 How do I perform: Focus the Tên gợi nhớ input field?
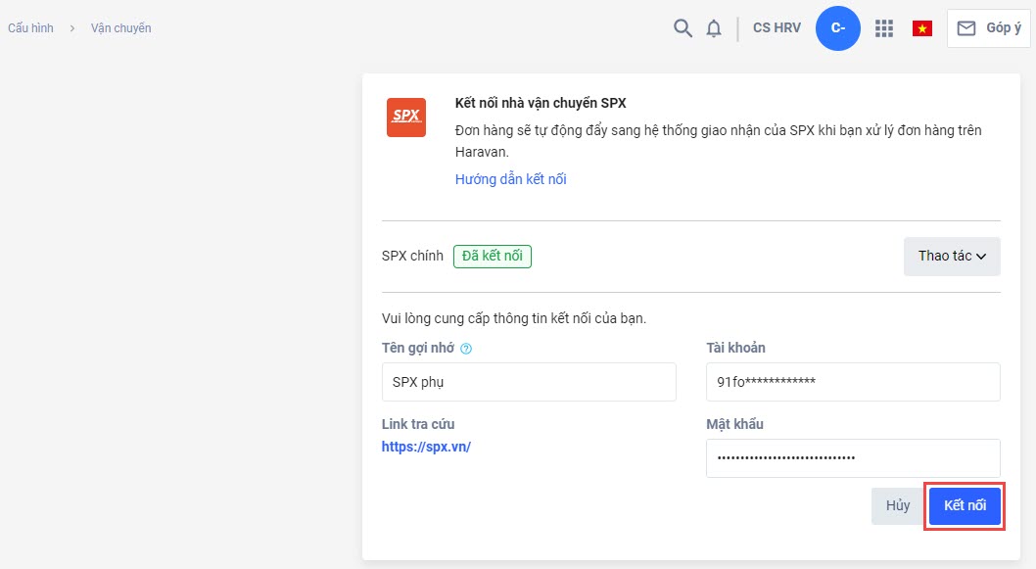click(529, 382)
